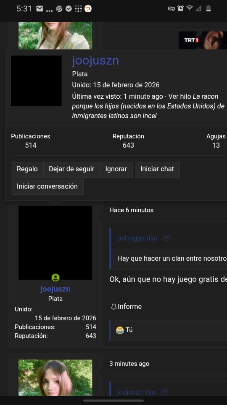Click the 'Hace 6 minutos' post timestamp

tap(131, 210)
